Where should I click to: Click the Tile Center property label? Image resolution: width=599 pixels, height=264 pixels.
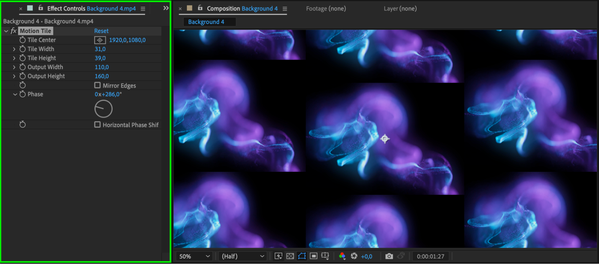coord(42,40)
